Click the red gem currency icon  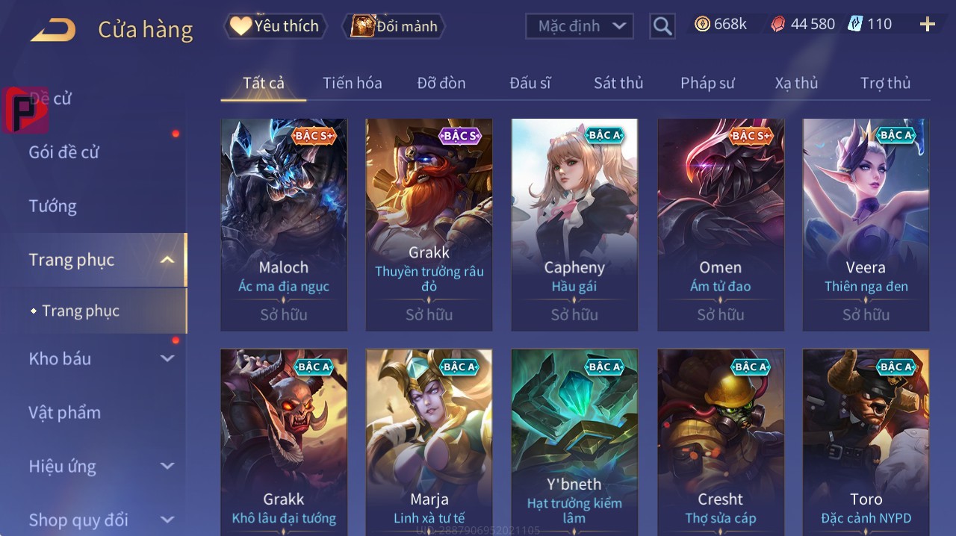778,25
